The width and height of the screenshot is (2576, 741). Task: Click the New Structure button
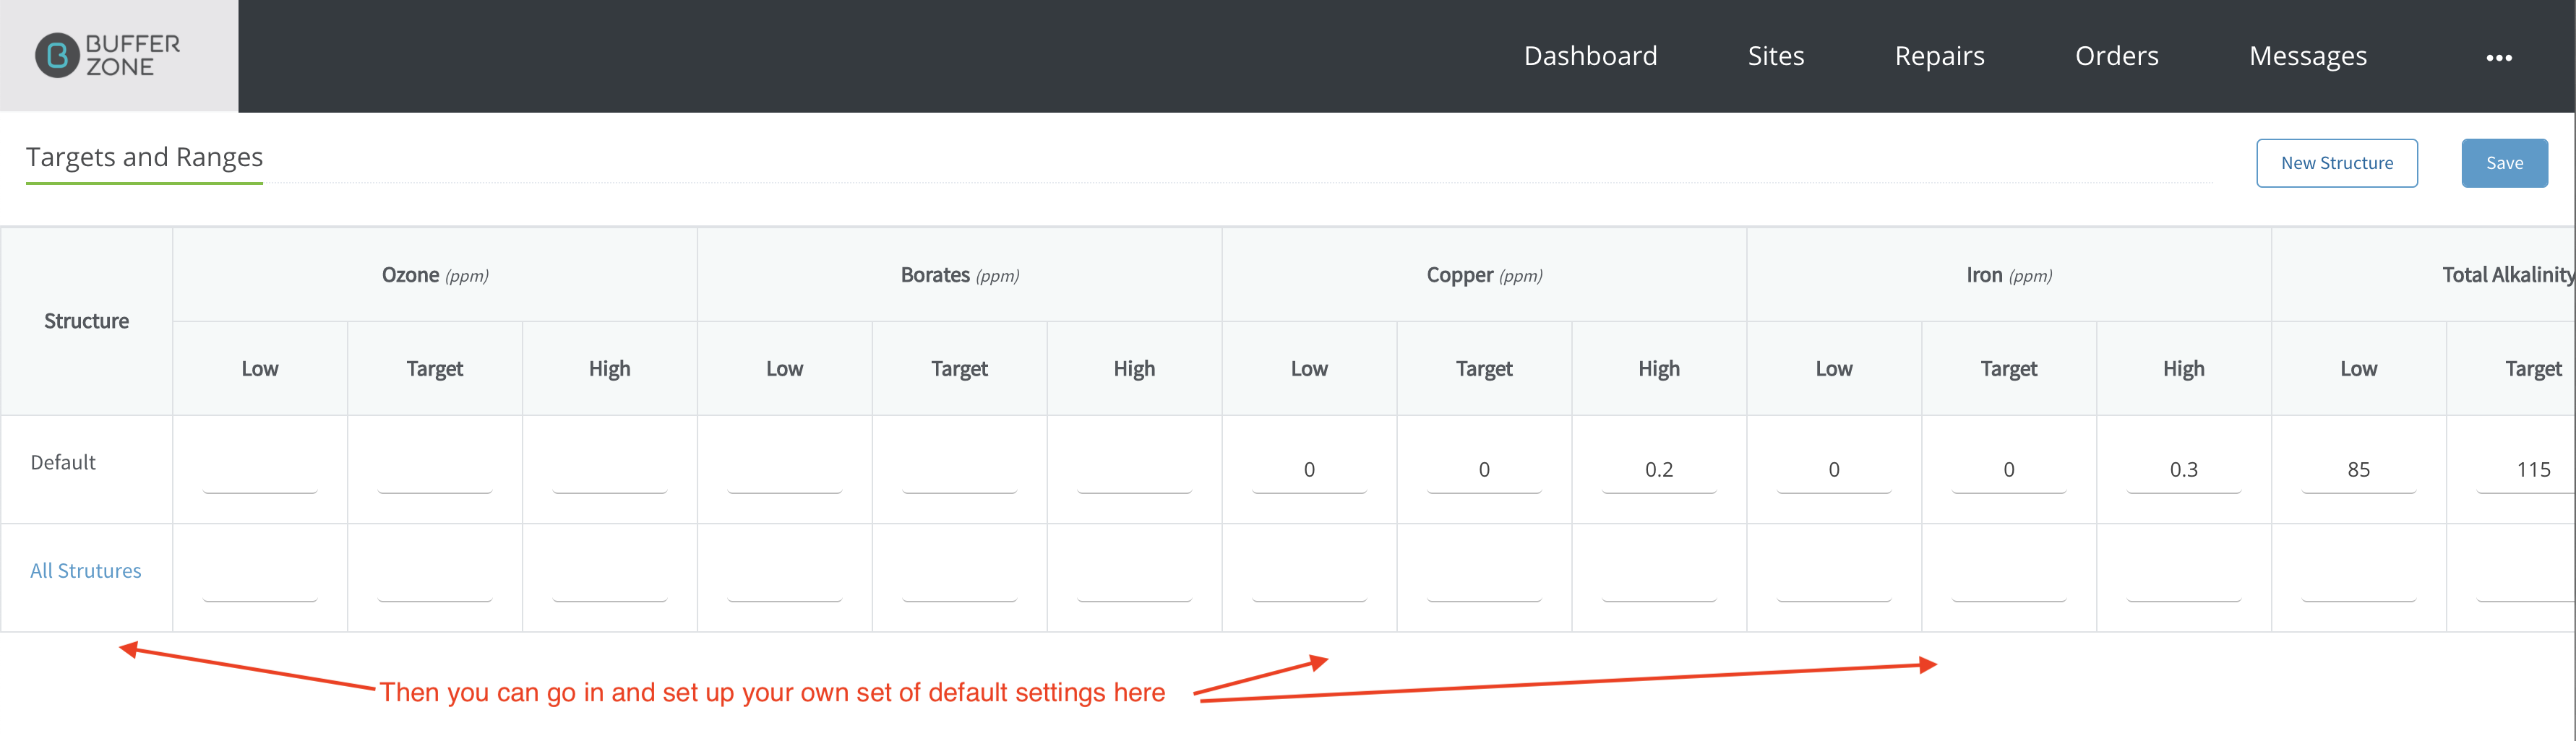[x=2336, y=162]
